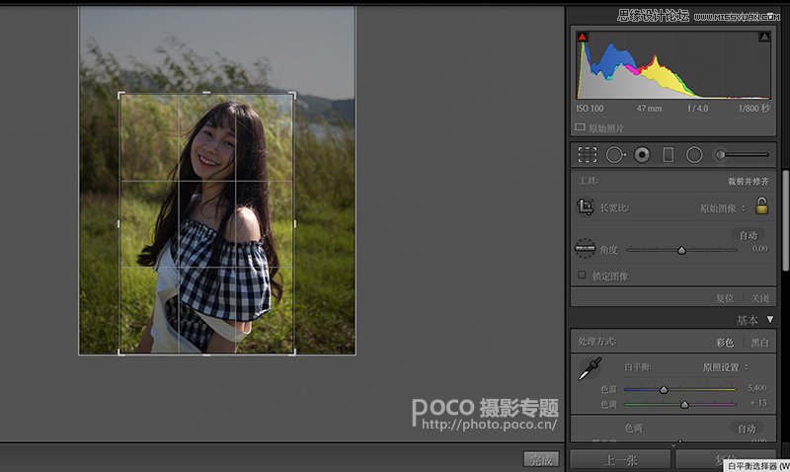Click the 色温 slider handle
Image resolution: width=790 pixels, height=472 pixels.
click(x=664, y=389)
